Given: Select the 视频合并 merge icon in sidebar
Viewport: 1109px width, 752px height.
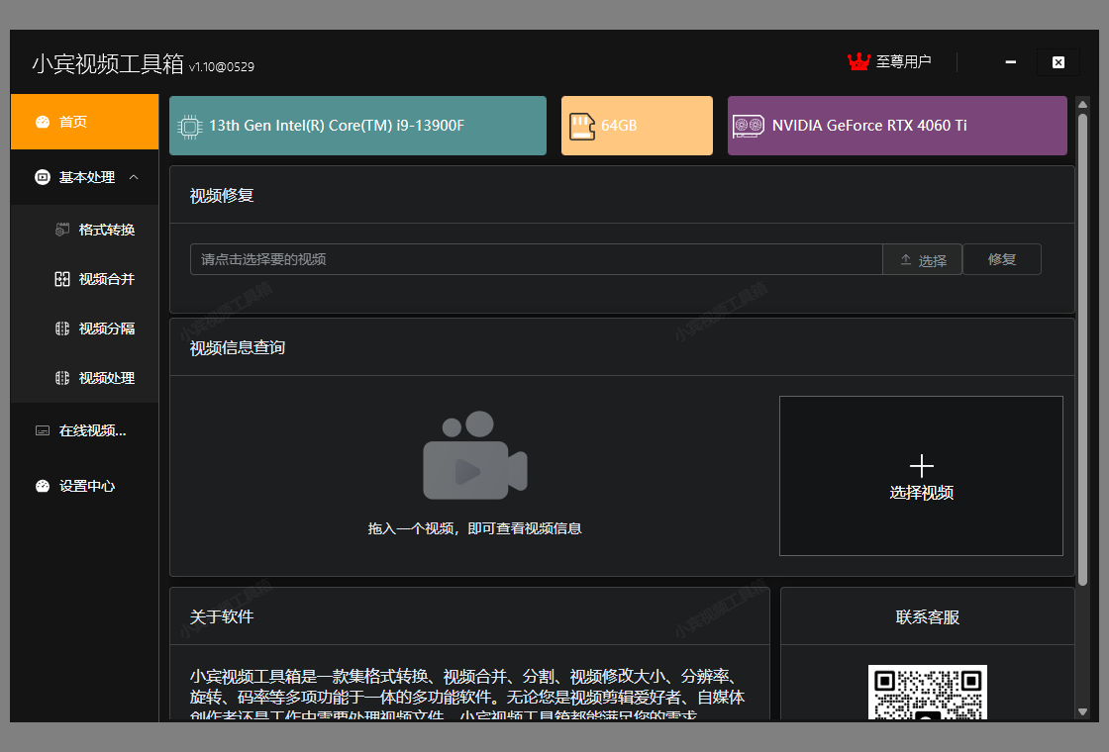Looking at the screenshot, I should pos(60,278).
